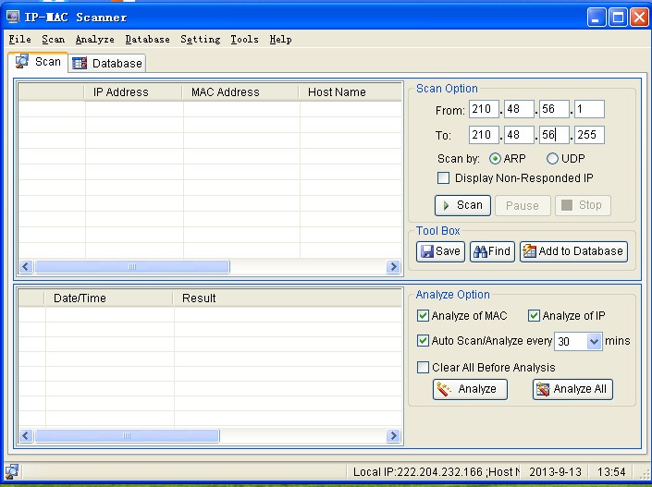Open the Help menu
Viewport: 652px width, 487px height.
point(280,40)
